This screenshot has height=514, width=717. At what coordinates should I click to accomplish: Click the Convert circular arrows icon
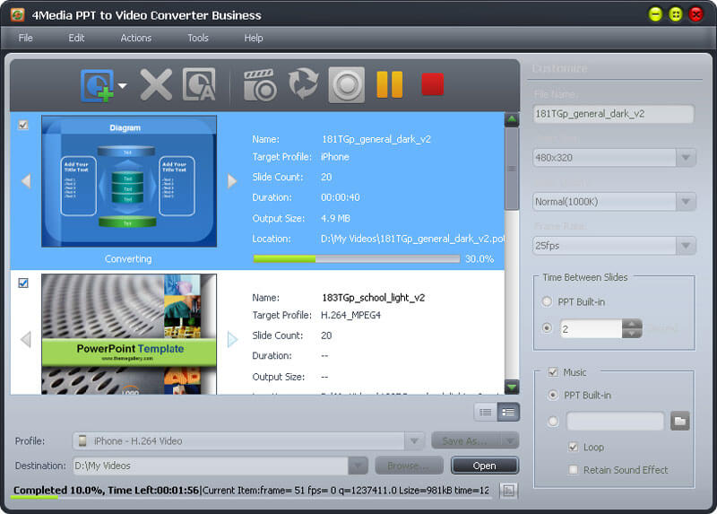pyautogui.click(x=303, y=85)
